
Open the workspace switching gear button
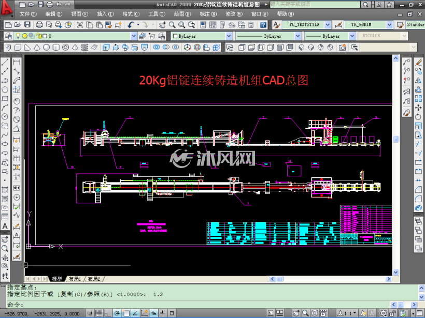click(383, 313)
